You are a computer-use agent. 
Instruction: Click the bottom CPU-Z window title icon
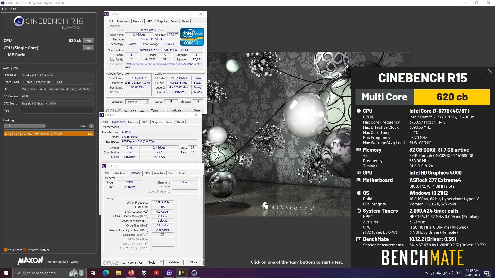[x=104, y=166]
